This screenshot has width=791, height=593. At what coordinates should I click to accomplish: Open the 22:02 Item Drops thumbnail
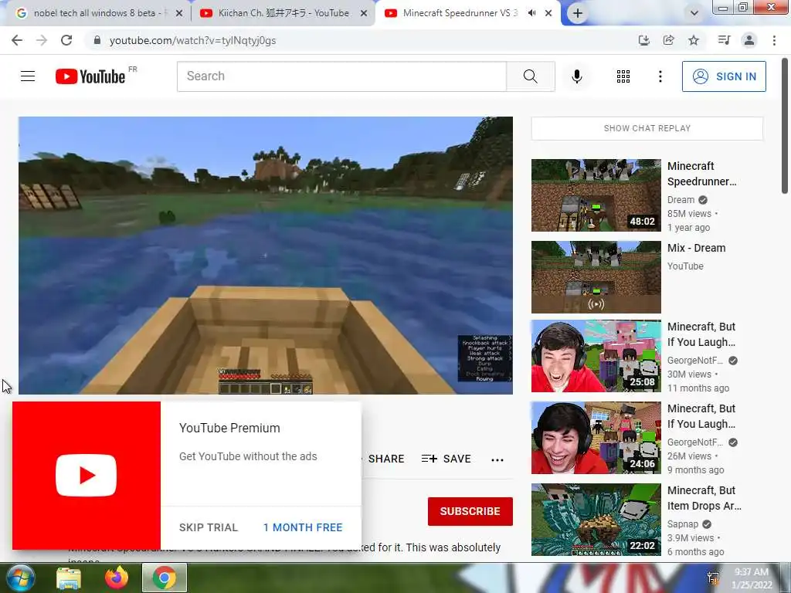click(x=596, y=520)
